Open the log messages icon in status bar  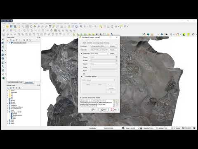pos(194,128)
